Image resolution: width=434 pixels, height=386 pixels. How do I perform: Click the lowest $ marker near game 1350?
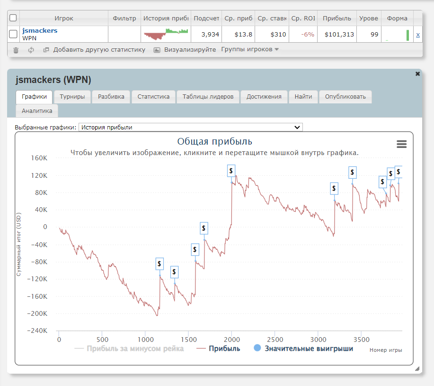click(174, 272)
